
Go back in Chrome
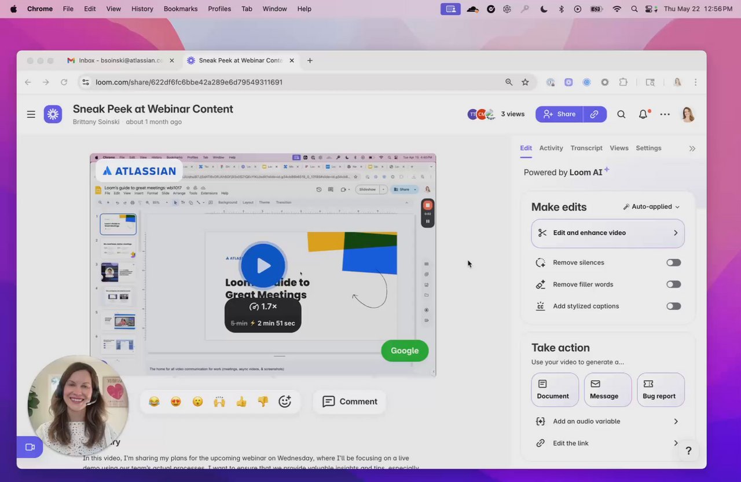(28, 82)
